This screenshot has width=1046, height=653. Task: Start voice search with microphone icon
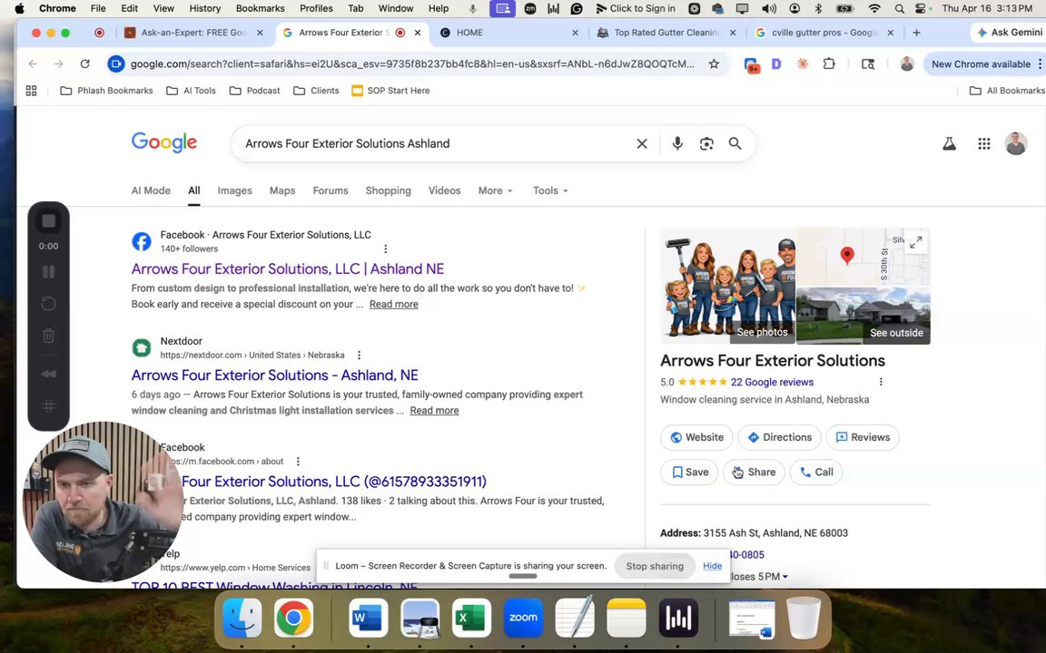[677, 143]
